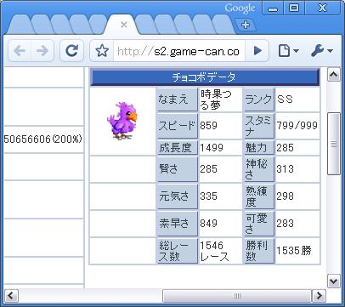Click the チョコボデータ table header
The image size is (345, 307).
pos(205,77)
